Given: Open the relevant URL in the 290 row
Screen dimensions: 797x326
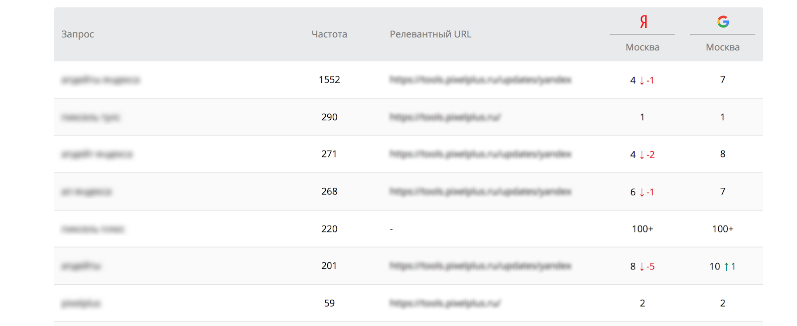Looking at the screenshot, I should pos(445,117).
